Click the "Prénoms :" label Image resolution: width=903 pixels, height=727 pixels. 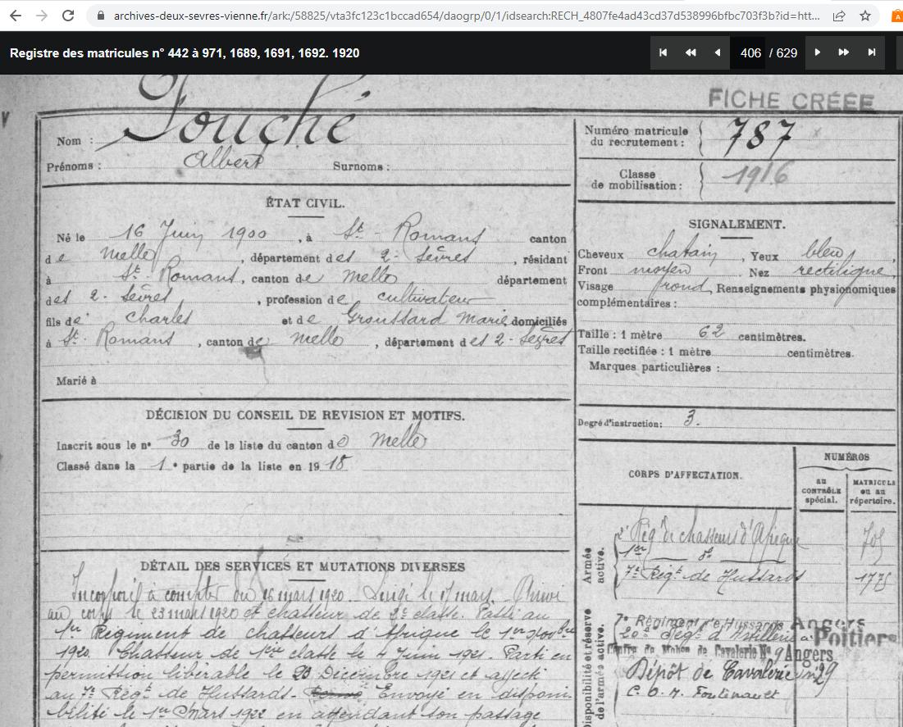click(x=74, y=166)
